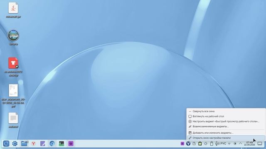Screen dimensions: 266x149
Task: Launch the file manager from the taskbar
Action: click(x=25, y=144)
